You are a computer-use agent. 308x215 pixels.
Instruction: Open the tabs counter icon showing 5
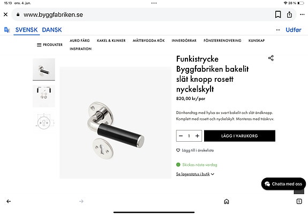tap(299, 201)
